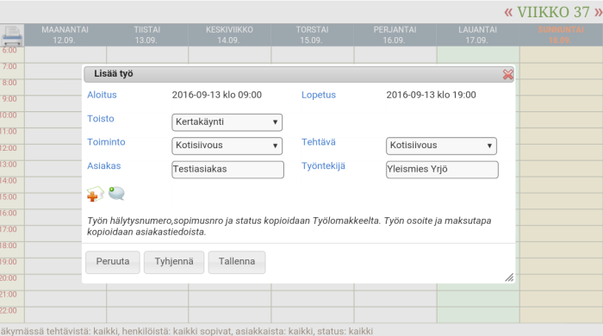Viewport: 603px width, 336px height.
Task: Click the printer icon in calendar header
Action: [x=12, y=35]
